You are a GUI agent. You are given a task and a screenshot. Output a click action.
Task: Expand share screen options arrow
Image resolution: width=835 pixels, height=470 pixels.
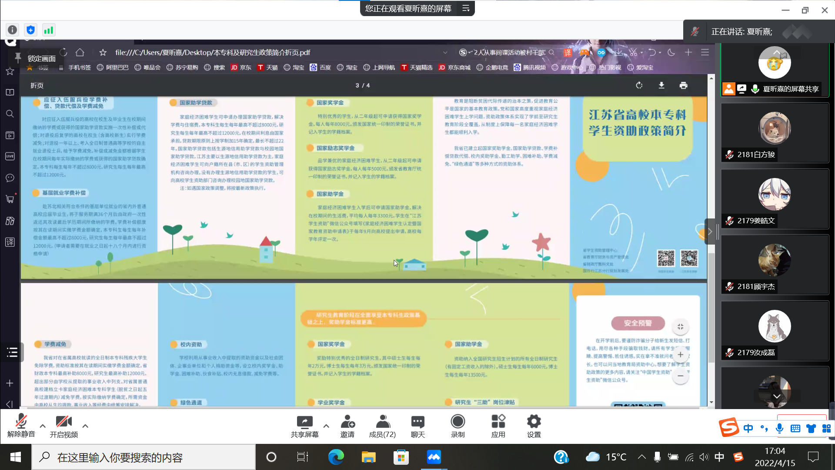click(x=326, y=426)
